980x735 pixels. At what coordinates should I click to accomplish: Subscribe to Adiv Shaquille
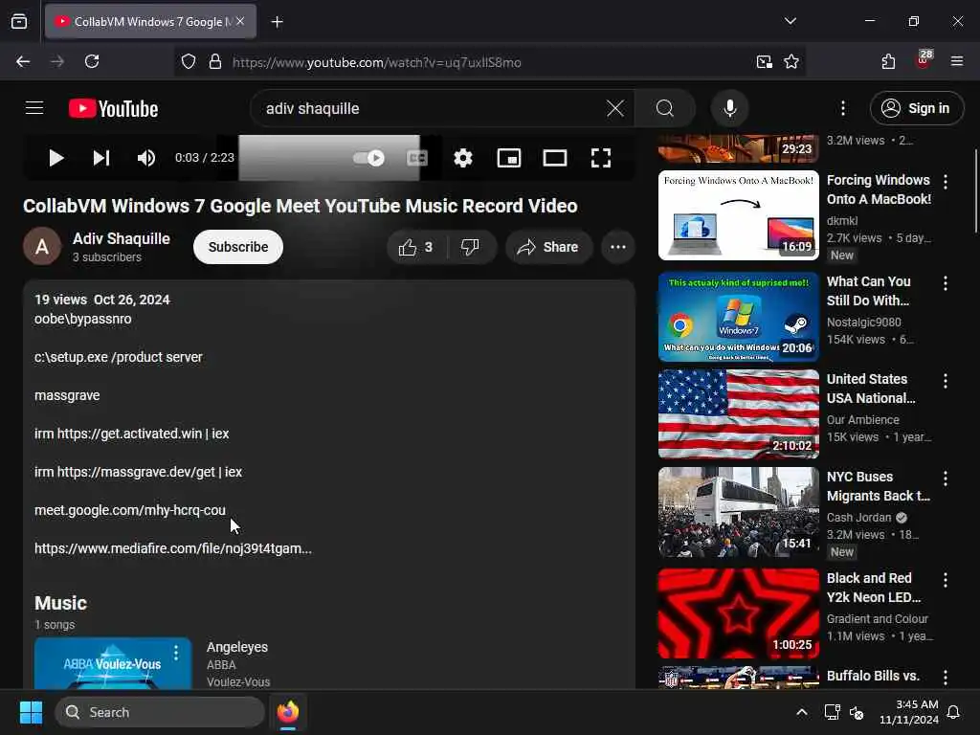238,247
